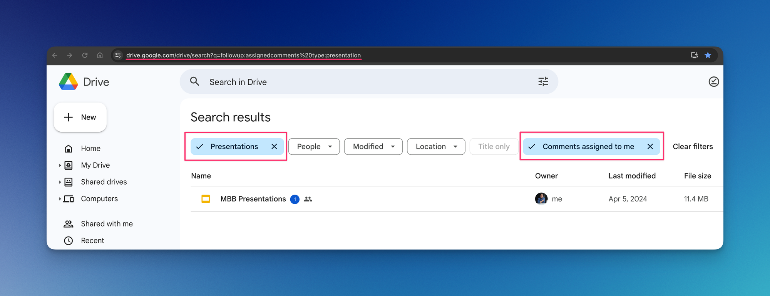Click the magnifier search icon
The width and height of the screenshot is (770, 296).
(195, 81)
